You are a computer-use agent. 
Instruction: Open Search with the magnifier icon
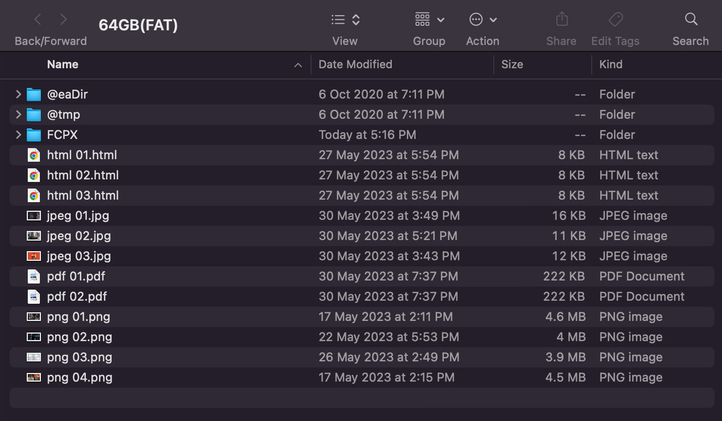point(691,20)
